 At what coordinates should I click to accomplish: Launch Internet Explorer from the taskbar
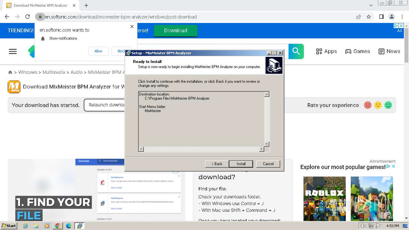pyautogui.click(x=25, y=226)
